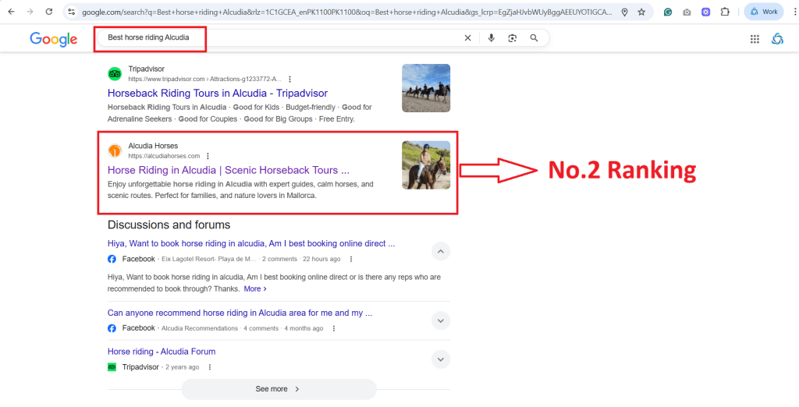The height and width of the screenshot is (407, 799).
Task: Click the tripadvisor.com breadcrumb URL text
Action: pyautogui.click(x=205, y=79)
